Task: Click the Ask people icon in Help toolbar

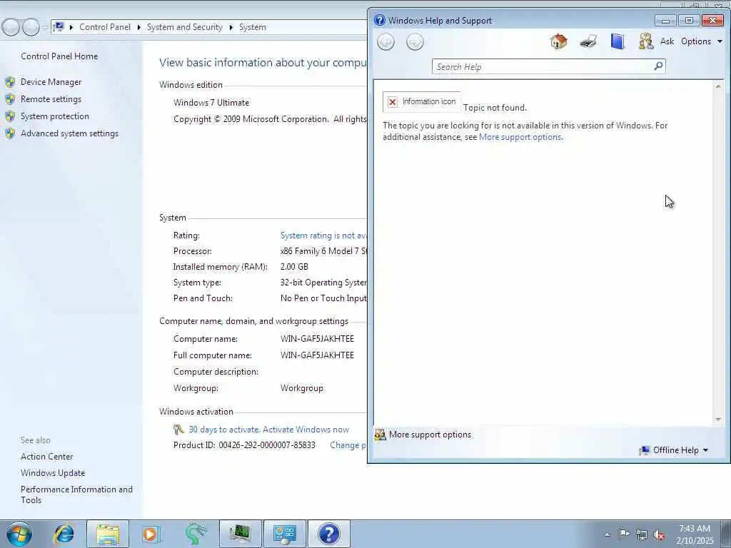Action: pyautogui.click(x=645, y=41)
